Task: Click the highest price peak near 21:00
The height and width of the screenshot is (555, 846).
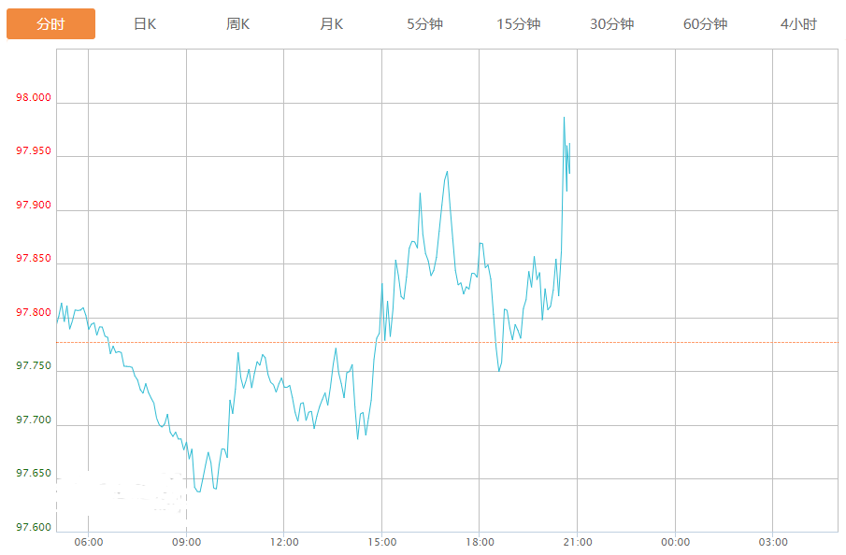Action: tap(564, 118)
